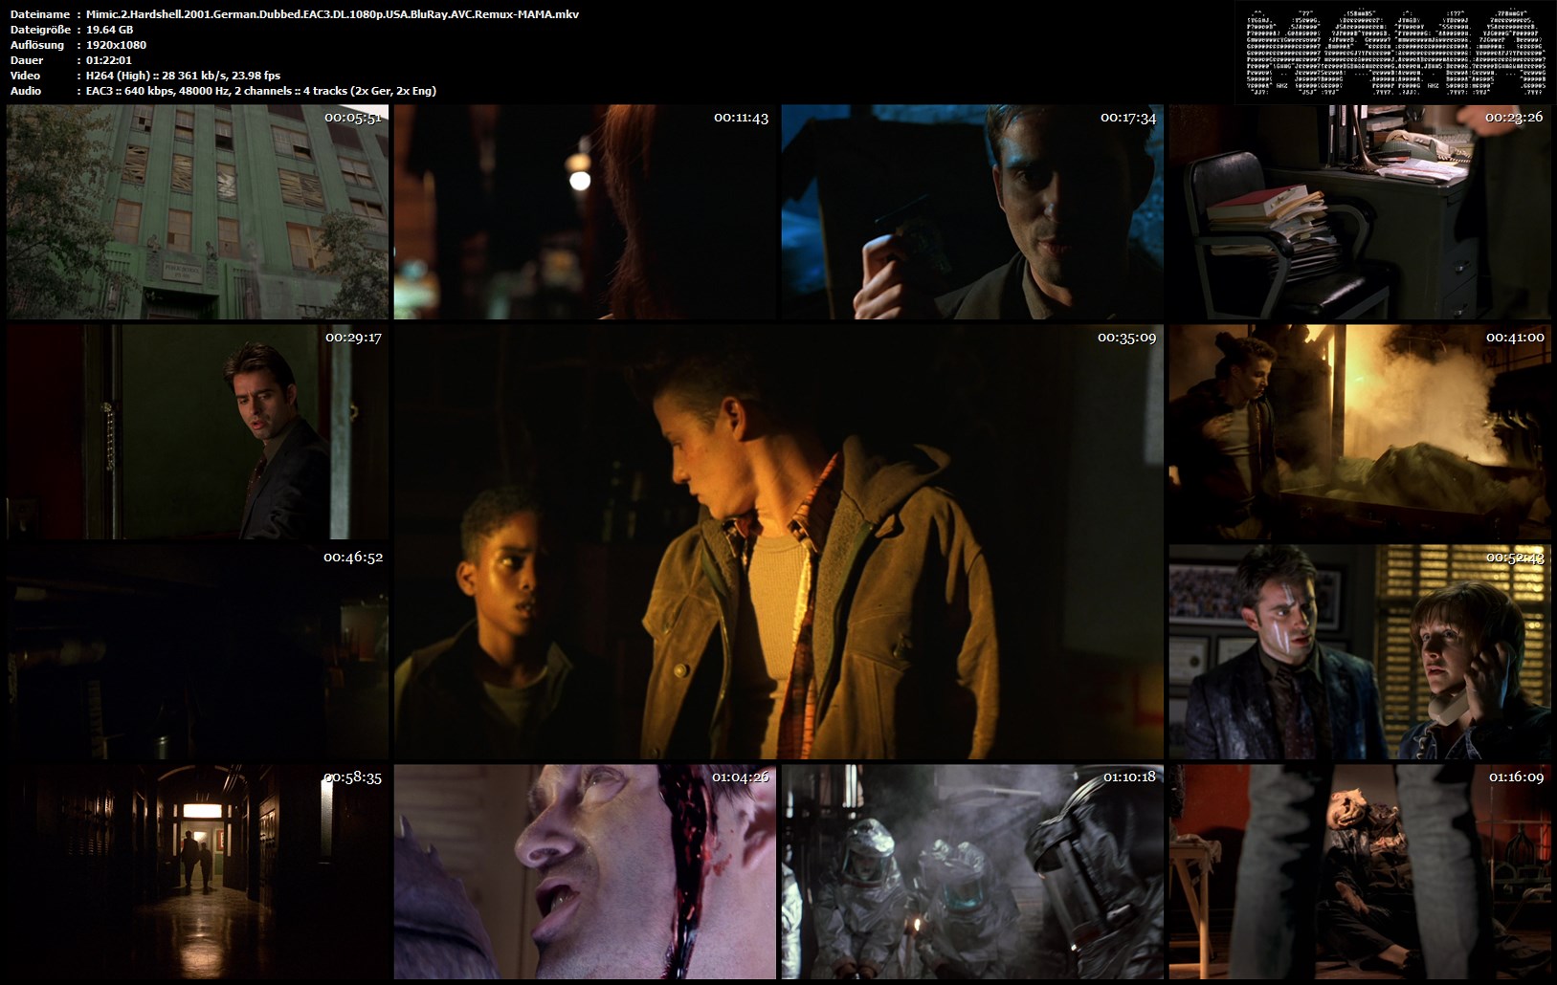
Task: Select the dark room thumbnail at 00:46:52
Action: pyautogui.click(x=198, y=652)
